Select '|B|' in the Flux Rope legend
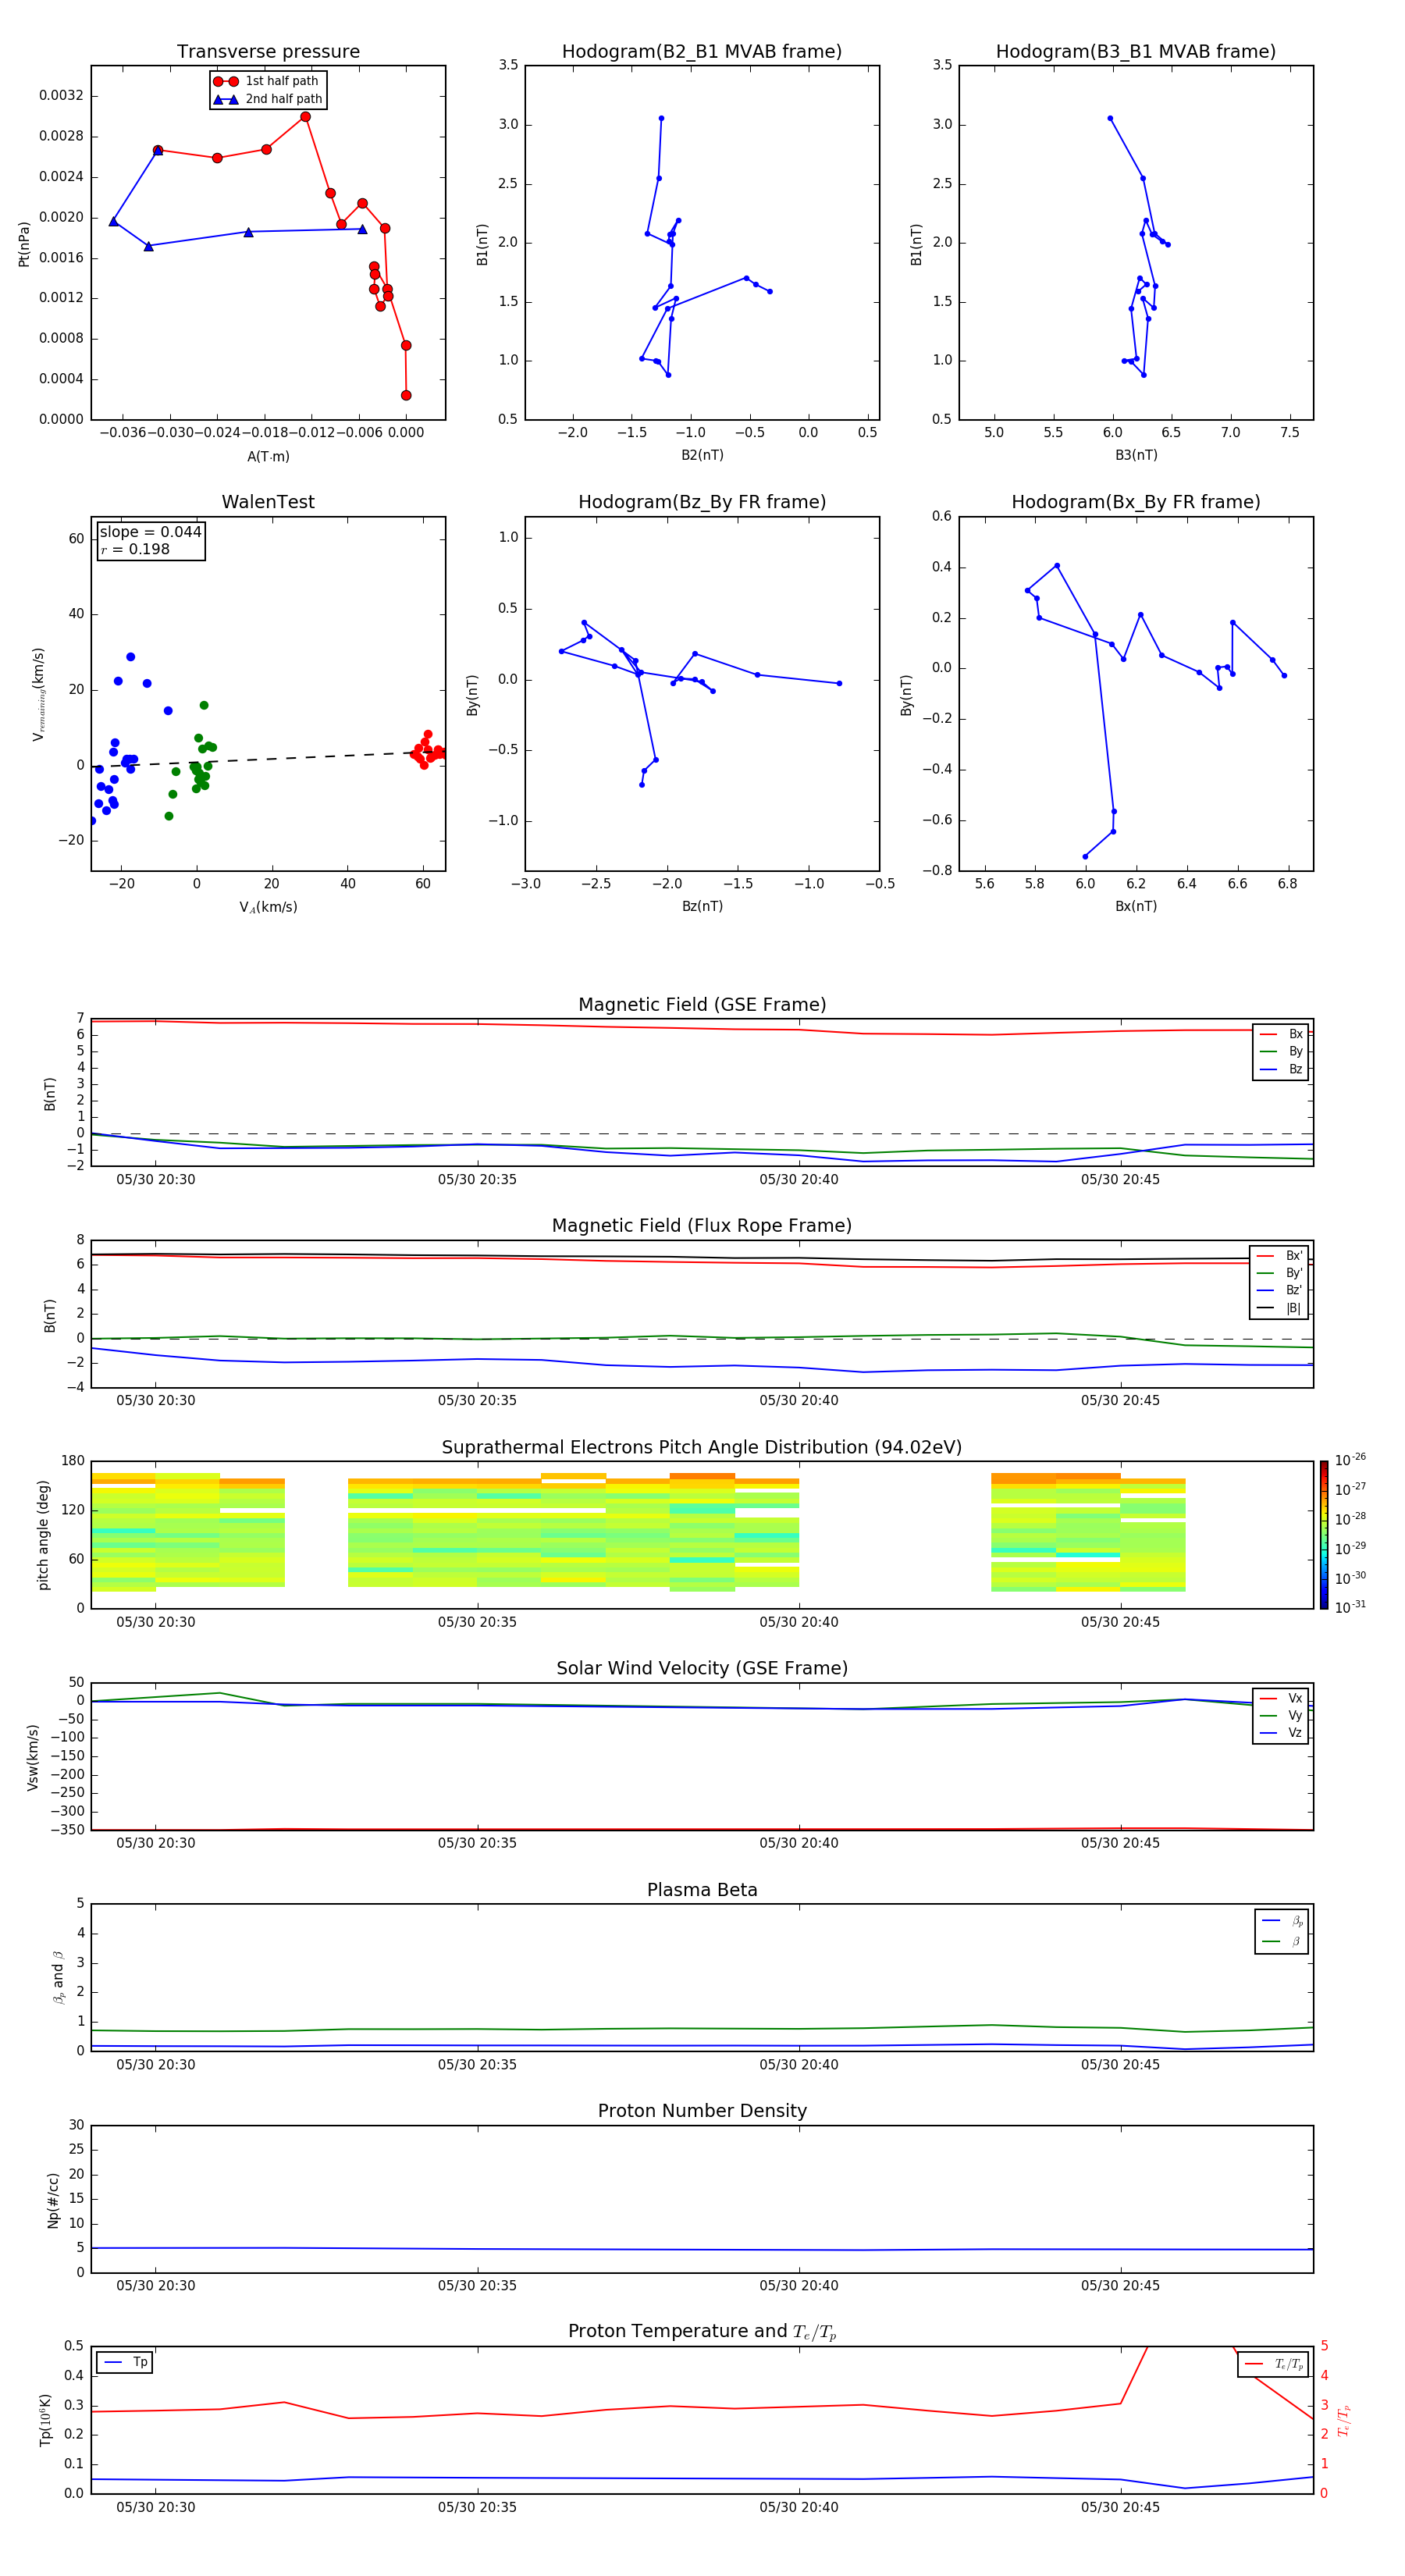The image size is (1405, 2576). [1280, 1308]
